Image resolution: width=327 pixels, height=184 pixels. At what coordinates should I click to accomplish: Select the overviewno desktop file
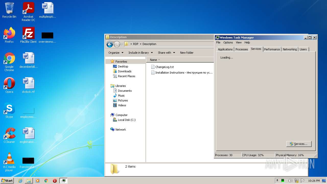47,37
